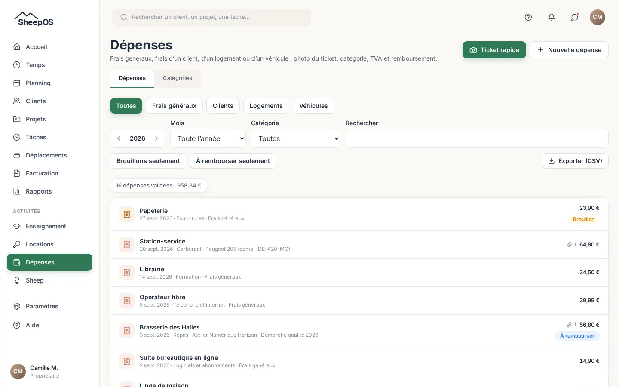The height and width of the screenshot is (387, 619).
Task: Switch to the Dépenses tab
Action: [132, 78]
